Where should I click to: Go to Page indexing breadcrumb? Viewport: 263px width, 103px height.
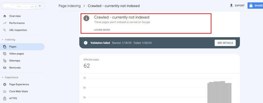(70, 6)
